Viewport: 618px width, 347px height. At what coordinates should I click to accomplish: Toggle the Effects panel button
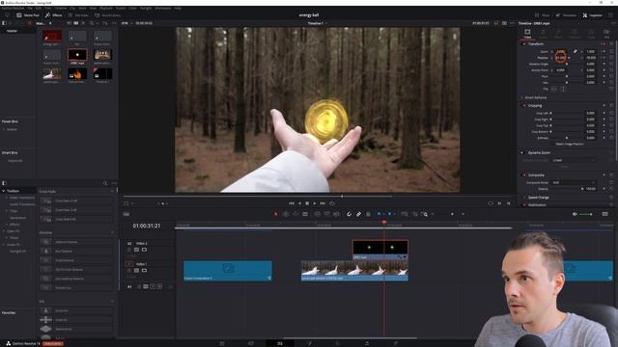click(x=53, y=15)
